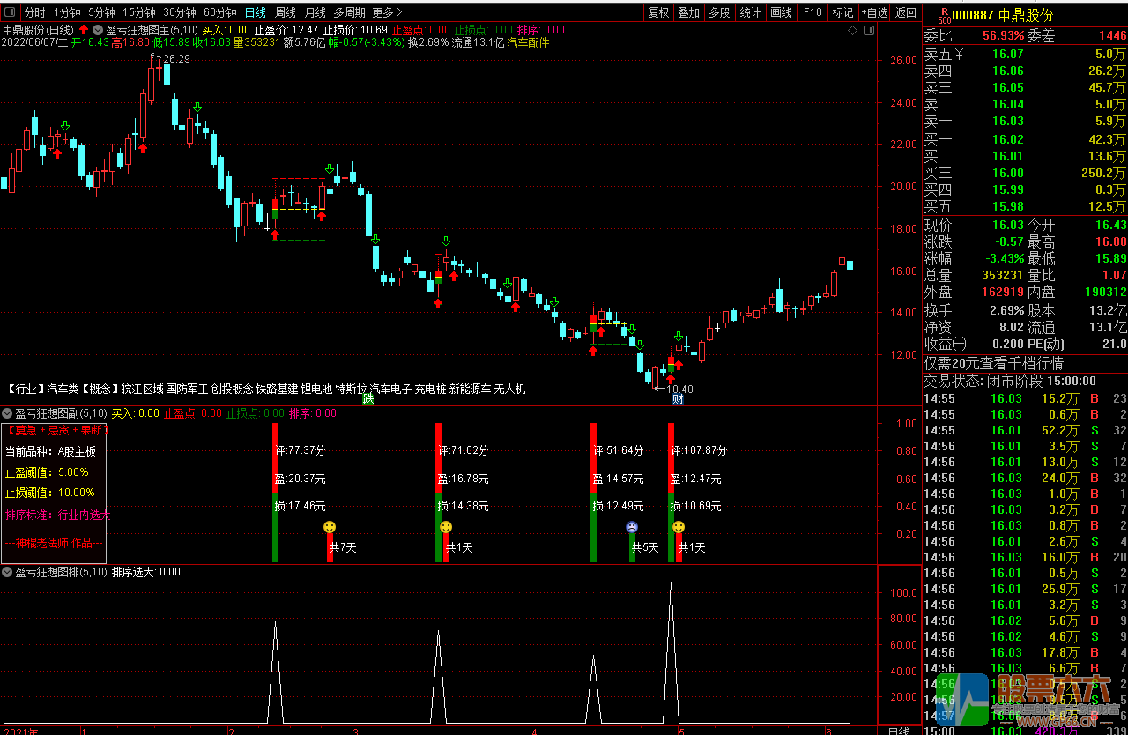The width and height of the screenshot is (1128, 735).
Task: Switch to the 5分钟 period tab
Action: (x=100, y=12)
